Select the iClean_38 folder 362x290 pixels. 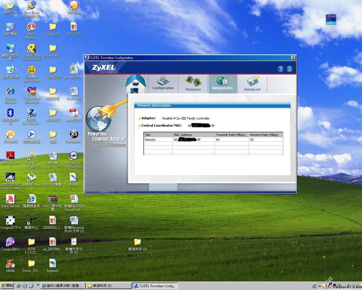coord(53,29)
